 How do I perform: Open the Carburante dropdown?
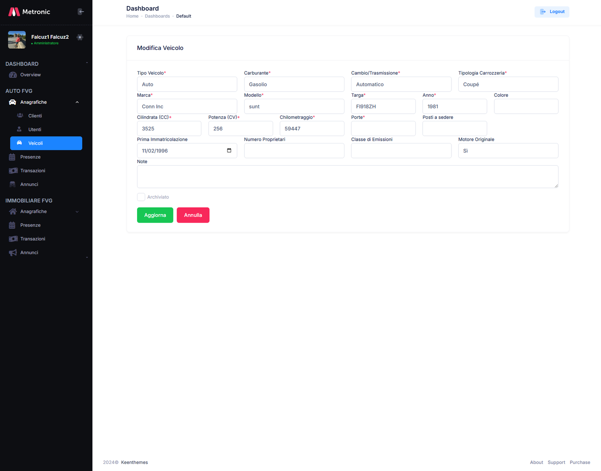click(x=294, y=85)
